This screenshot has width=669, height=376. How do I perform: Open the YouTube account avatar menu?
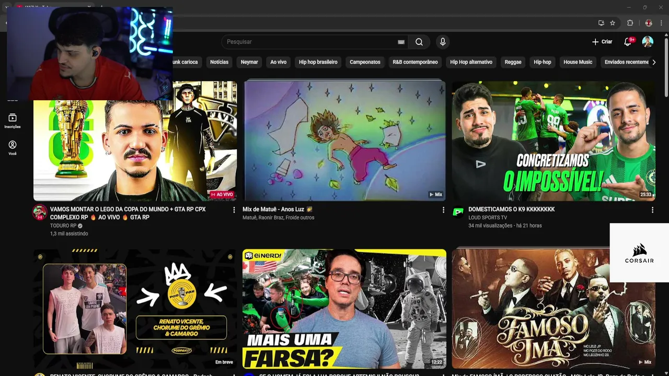[x=648, y=42]
